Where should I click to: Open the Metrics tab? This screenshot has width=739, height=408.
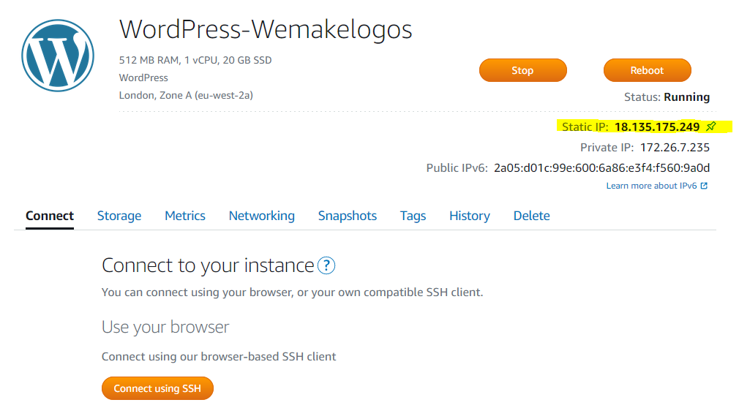pyautogui.click(x=185, y=216)
